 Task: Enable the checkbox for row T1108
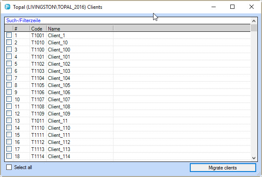pos(9,106)
